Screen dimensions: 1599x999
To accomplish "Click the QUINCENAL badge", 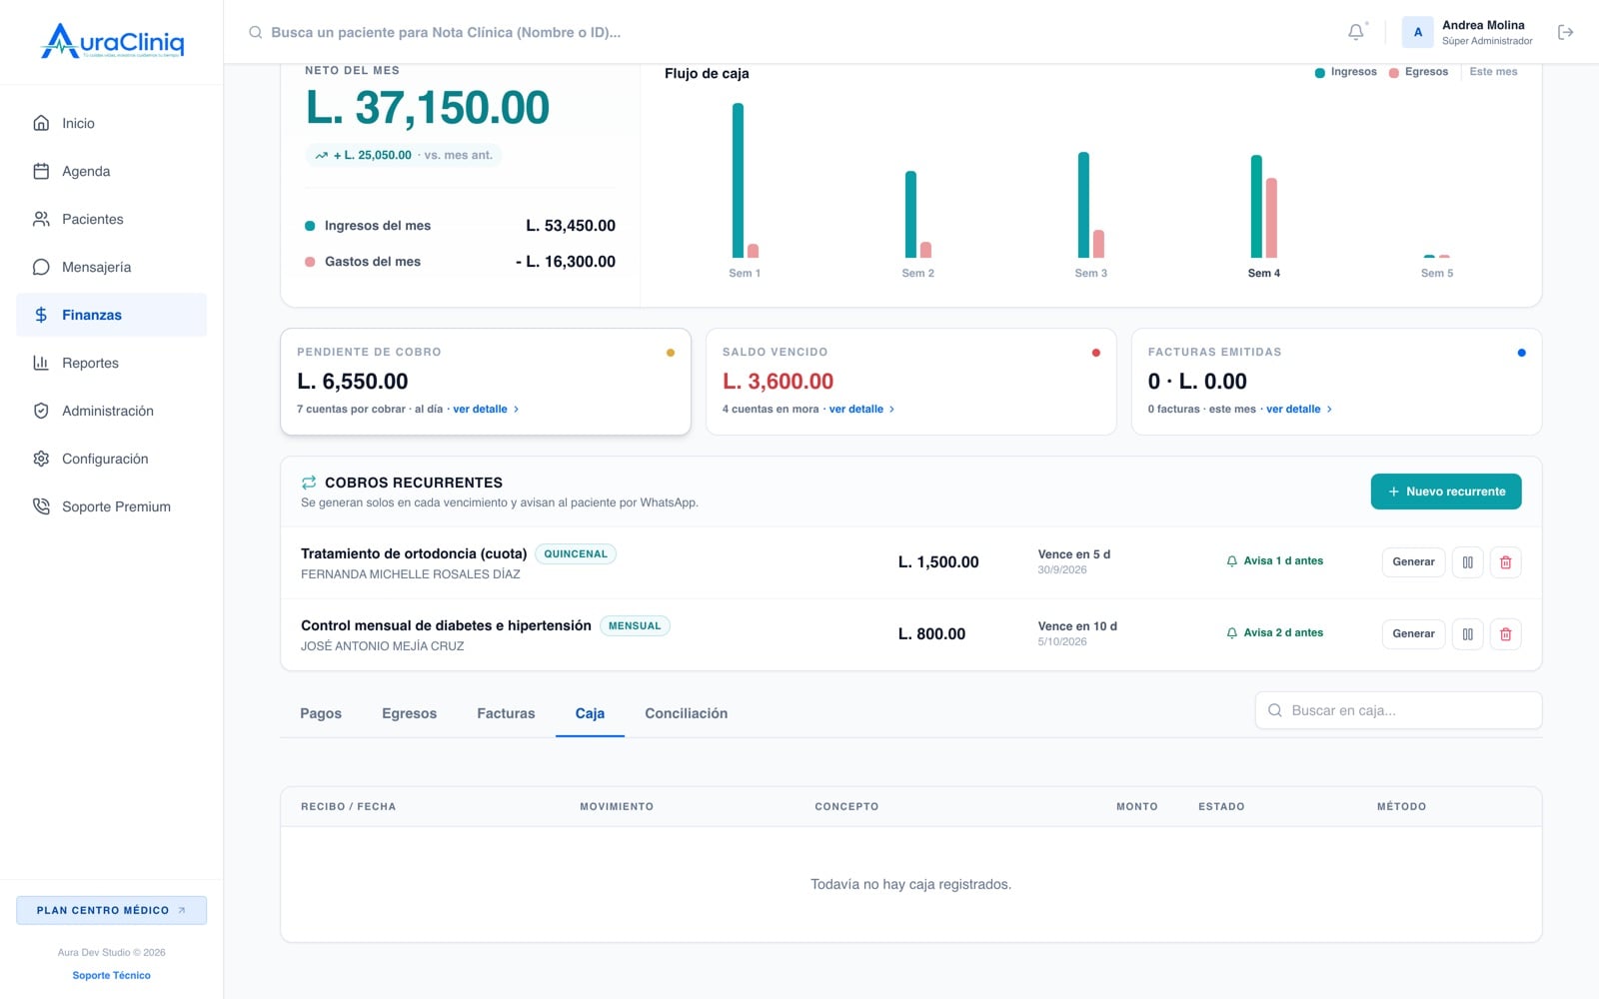I will point(576,553).
